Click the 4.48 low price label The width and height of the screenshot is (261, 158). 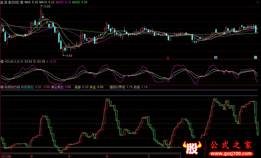(x=69, y=56)
